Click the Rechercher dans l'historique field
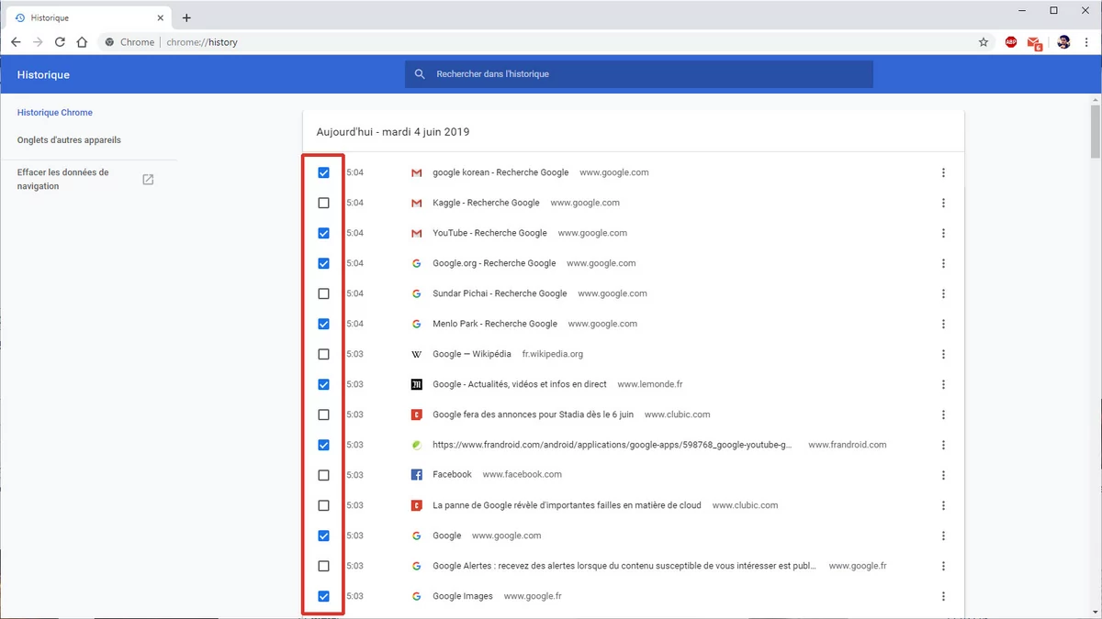 [639, 74]
